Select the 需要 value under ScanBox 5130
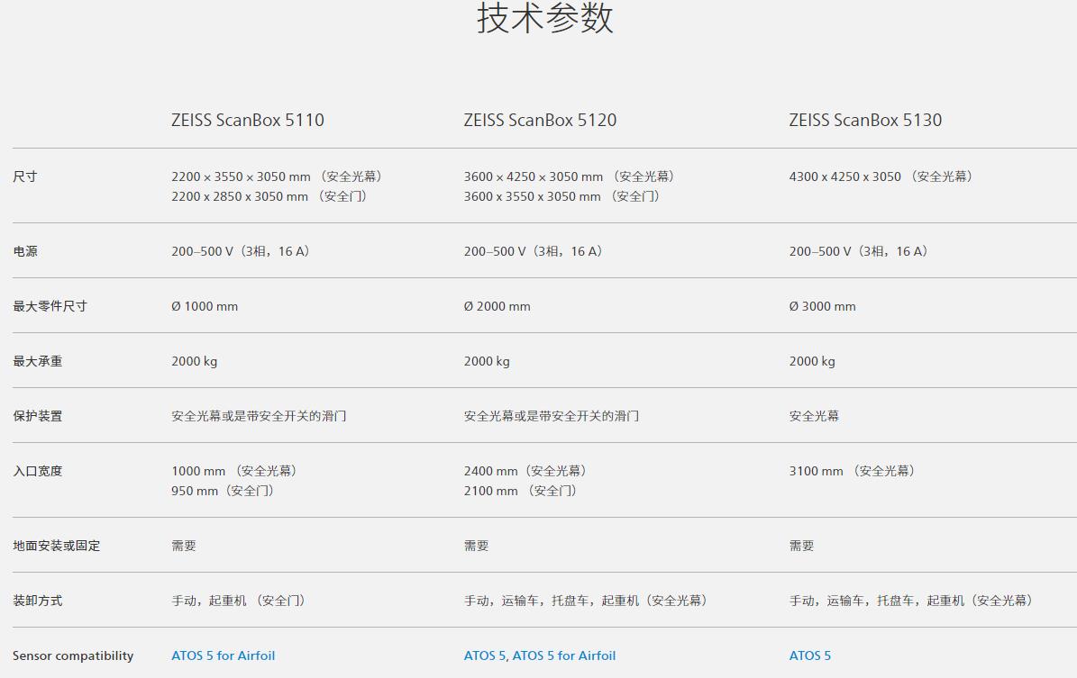Viewport: 1077px width, 678px height. pos(801,546)
